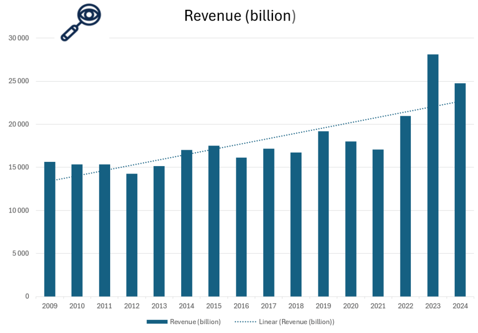The height and width of the screenshot is (333, 478).
Task: Select the 2021 revenue bar
Action: (x=378, y=222)
